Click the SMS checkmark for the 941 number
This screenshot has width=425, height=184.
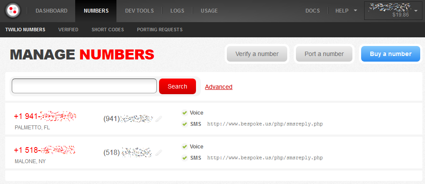click(184, 124)
